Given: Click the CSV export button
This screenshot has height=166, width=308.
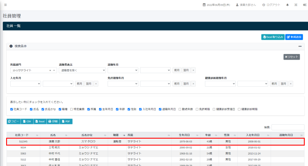Looking at the screenshot, I should [27, 121].
